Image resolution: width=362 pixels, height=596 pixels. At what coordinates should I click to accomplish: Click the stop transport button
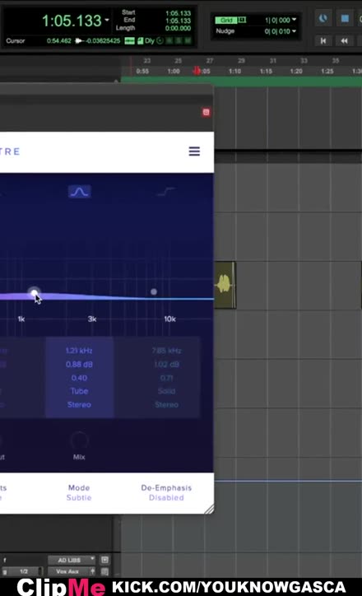[345, 19]
